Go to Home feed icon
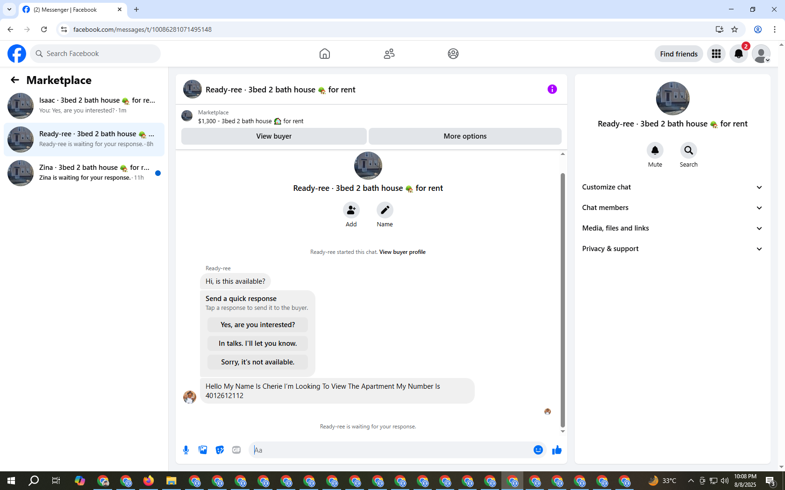This screenshot has height=490, width=785. point(325,54)
